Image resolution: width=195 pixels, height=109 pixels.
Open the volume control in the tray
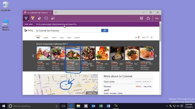(x=178, y=106)
